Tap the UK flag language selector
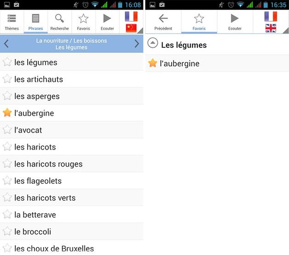 point(271,28)
